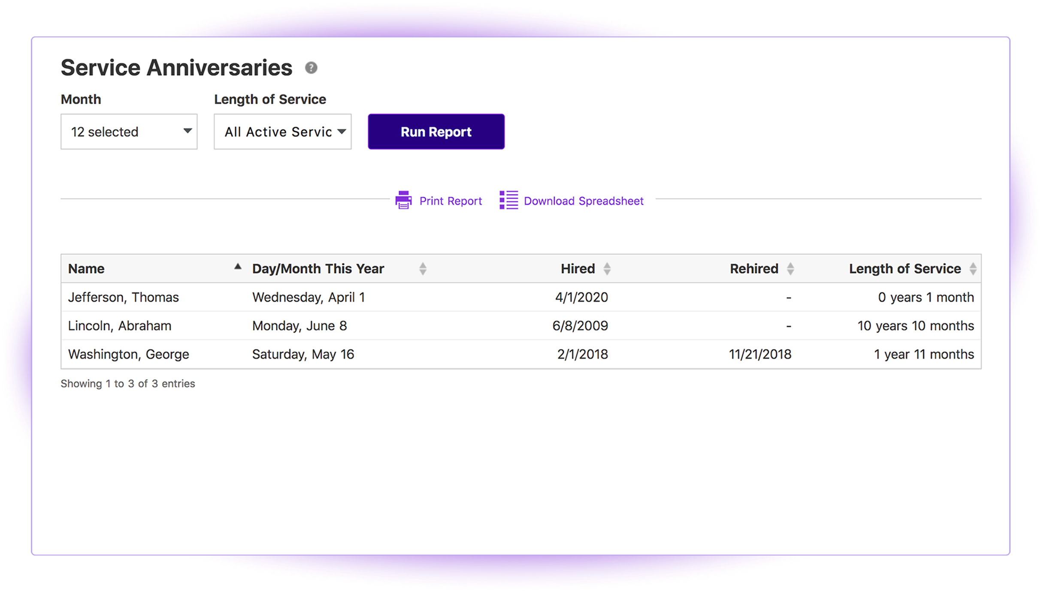Click the help question mark icon
Image resolution: width=1041 pixels, height=592 pixels.
(x=311, y=68)
